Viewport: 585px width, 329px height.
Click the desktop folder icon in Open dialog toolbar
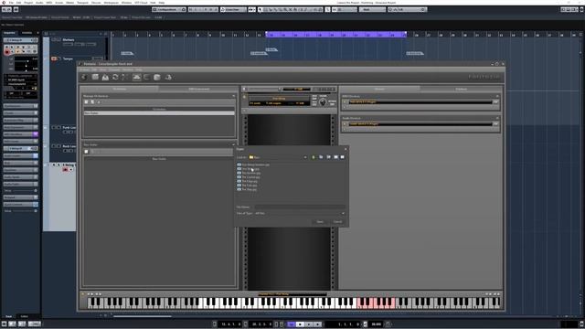click(321, 157)
